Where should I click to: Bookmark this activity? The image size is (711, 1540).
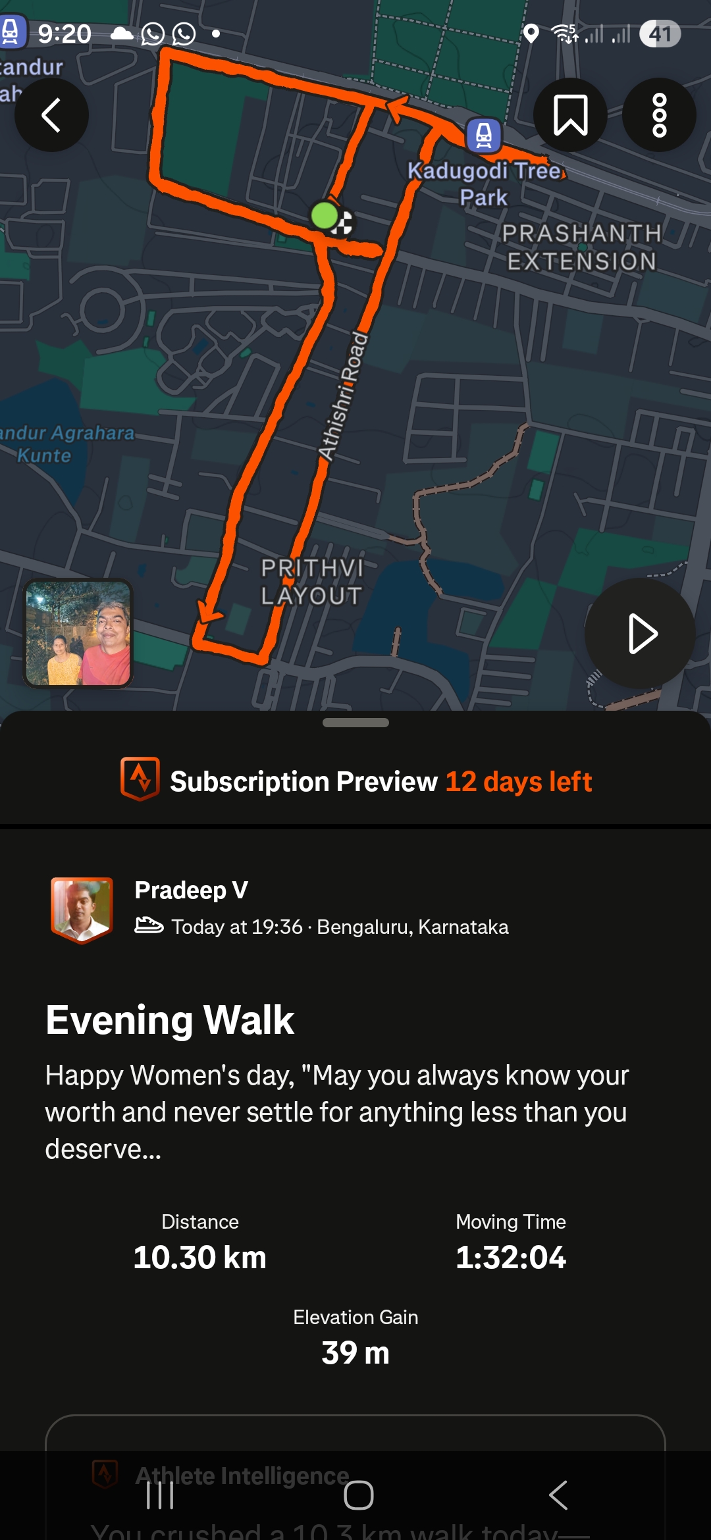[570, 115]
